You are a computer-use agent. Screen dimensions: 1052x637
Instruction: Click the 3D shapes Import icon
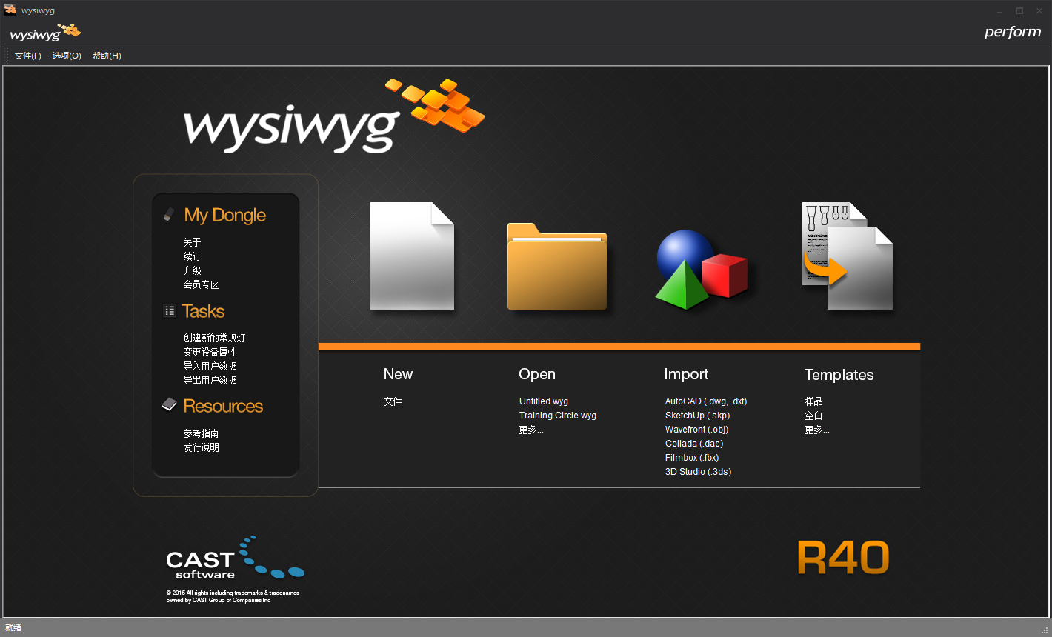click(701, 269)
